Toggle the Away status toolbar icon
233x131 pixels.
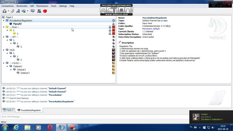pyautogui.click(x=5, y=11)
